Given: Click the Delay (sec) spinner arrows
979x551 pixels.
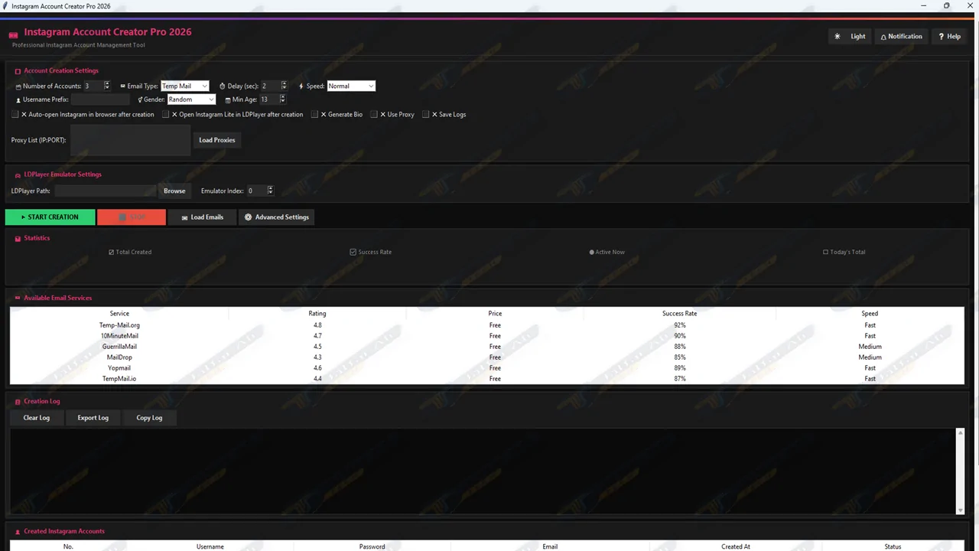Looking at the screenshot, I should pos(284,86).
